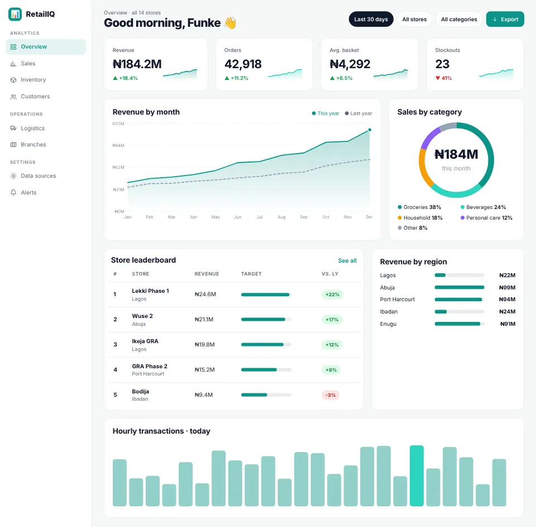This screenshot has height=527, width=536.
Task: Click the Alerts bell icon
Action: pyautogui.click(x=13, y=192)
